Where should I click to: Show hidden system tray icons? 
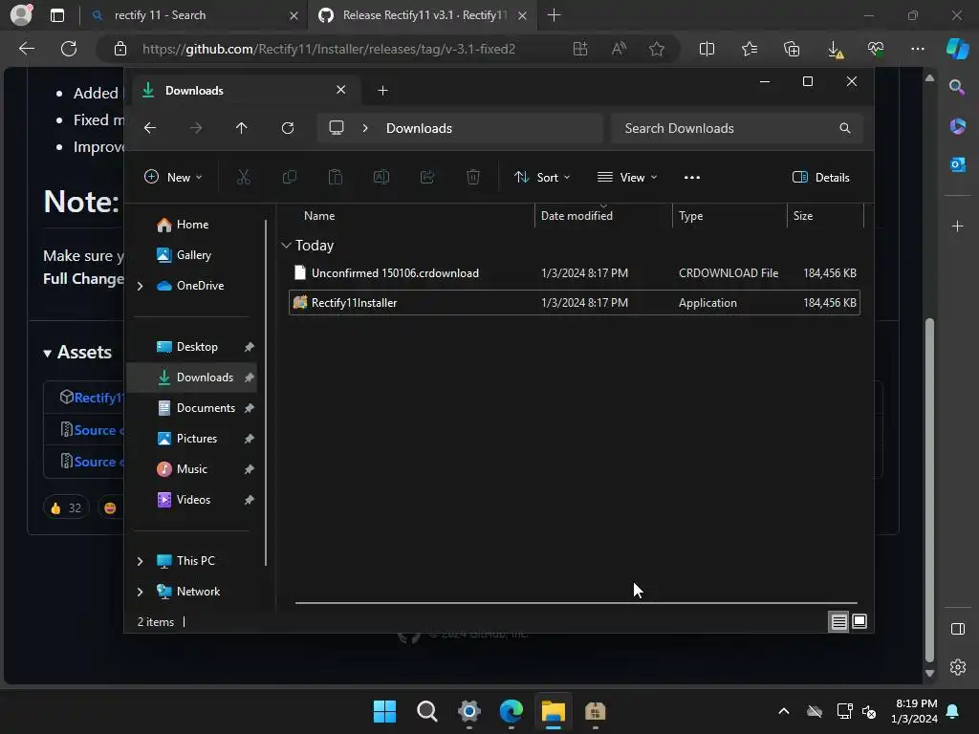pos(784,711)
